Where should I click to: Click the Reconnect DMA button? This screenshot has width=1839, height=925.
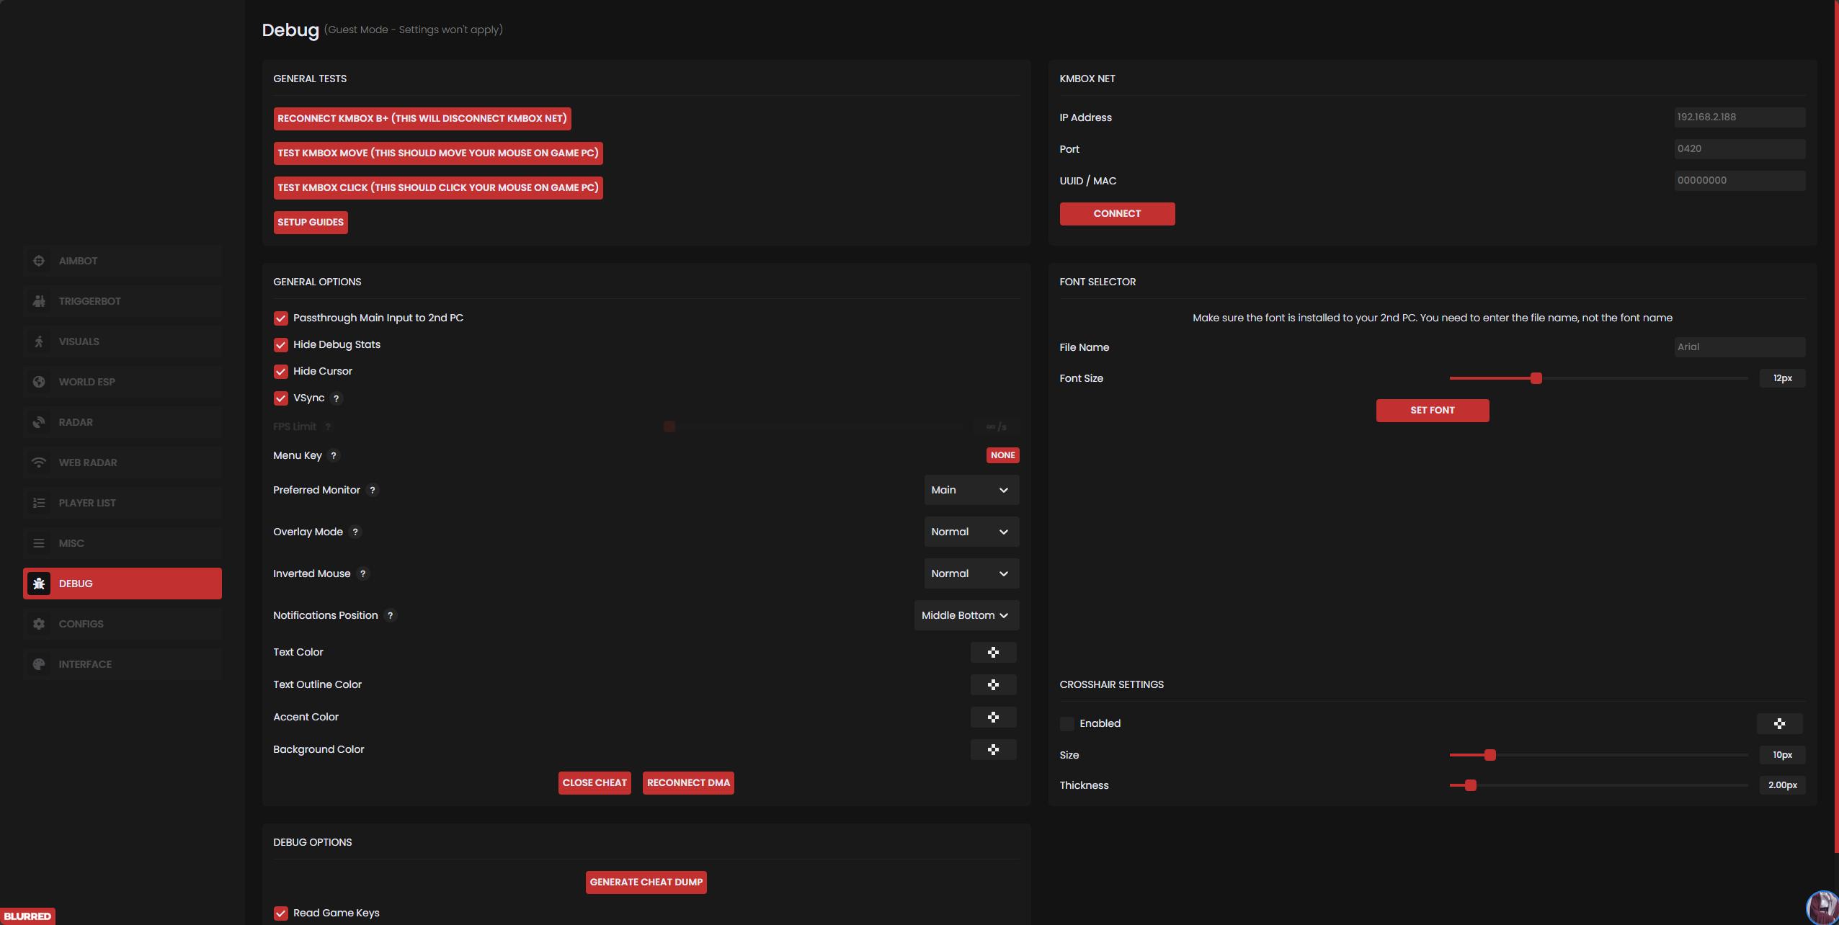[x=688, y=783]
